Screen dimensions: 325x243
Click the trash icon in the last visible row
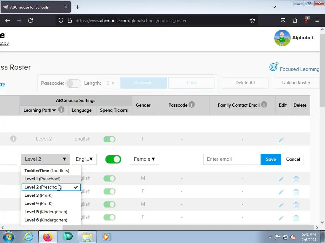296,218
